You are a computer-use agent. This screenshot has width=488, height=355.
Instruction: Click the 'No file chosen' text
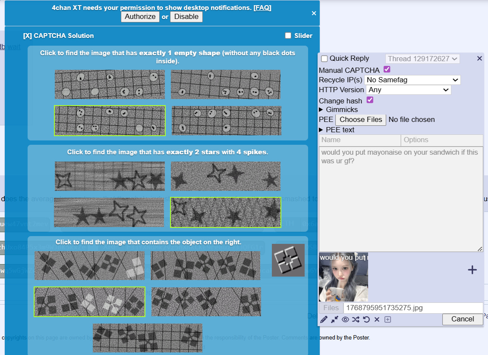[x=412, y=120]
